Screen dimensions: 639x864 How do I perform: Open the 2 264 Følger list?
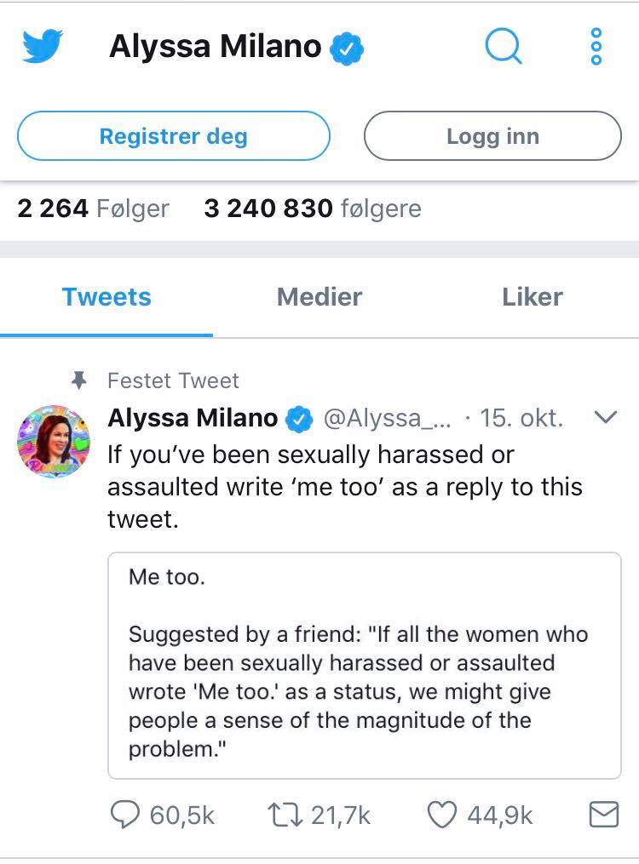coord(93,209)
